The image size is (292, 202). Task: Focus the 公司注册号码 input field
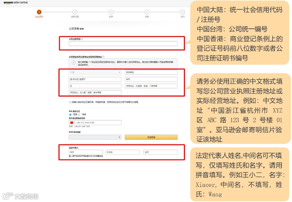123,44
